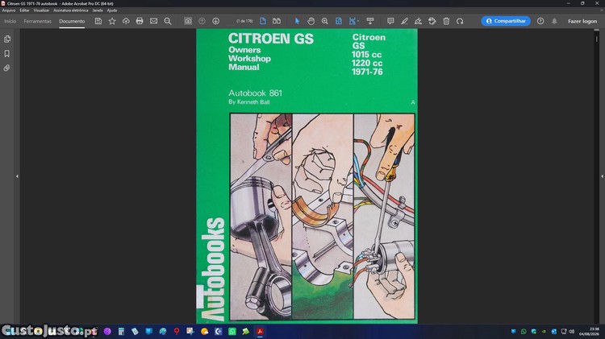Select the Documento tab
Screen dimensions: 605x339
(72, 21)
